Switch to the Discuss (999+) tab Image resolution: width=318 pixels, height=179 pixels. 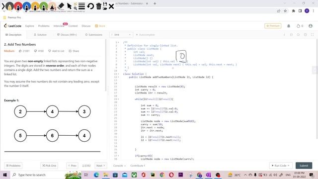(67, 35)
